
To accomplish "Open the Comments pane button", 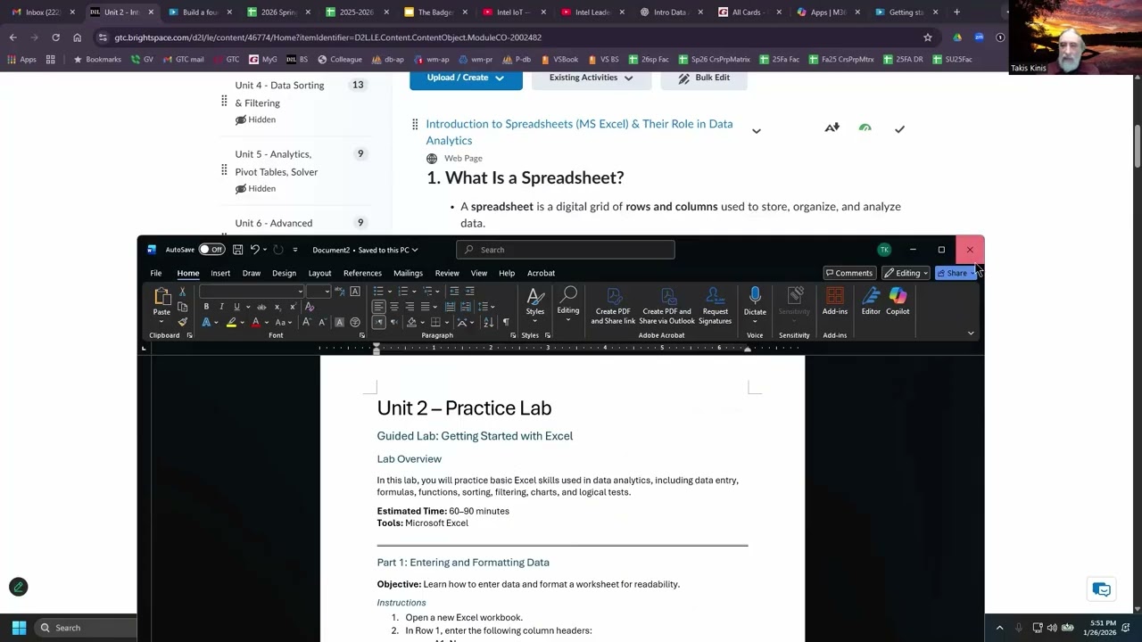I will coord(848,273).
